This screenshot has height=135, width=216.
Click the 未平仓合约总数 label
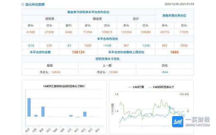coord(40,52)
